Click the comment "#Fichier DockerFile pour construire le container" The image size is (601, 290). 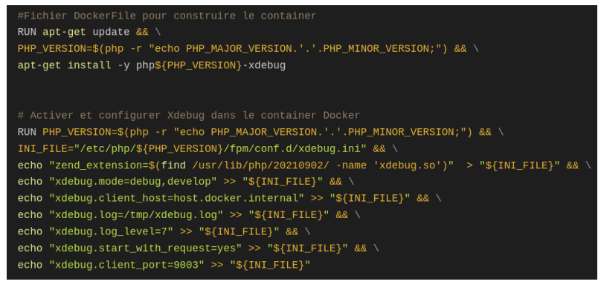click(167, 16)
